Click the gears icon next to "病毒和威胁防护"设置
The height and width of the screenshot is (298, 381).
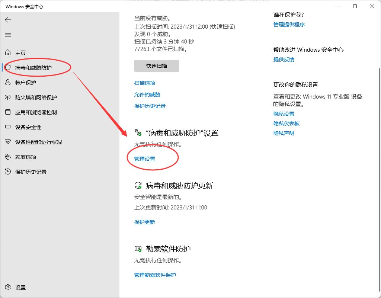coord(138,132)
